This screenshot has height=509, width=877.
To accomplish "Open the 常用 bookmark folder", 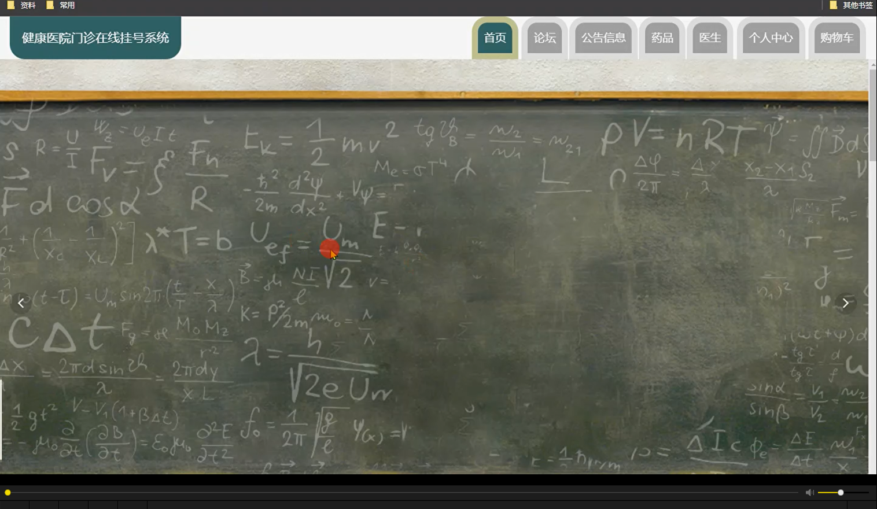I will click(x=60, y=5).
